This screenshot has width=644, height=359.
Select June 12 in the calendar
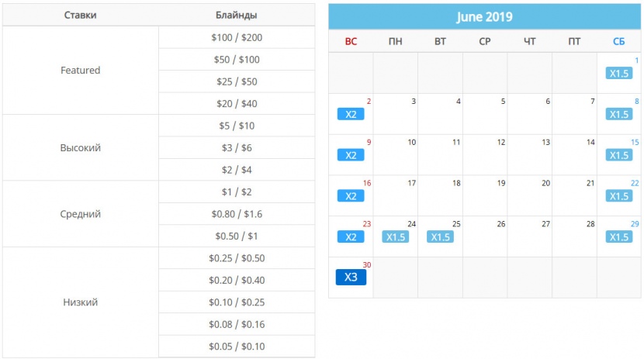[485, 154]
